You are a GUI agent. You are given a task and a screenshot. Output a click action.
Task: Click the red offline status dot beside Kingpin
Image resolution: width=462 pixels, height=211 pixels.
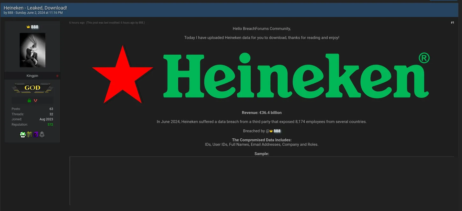point(57,76)
